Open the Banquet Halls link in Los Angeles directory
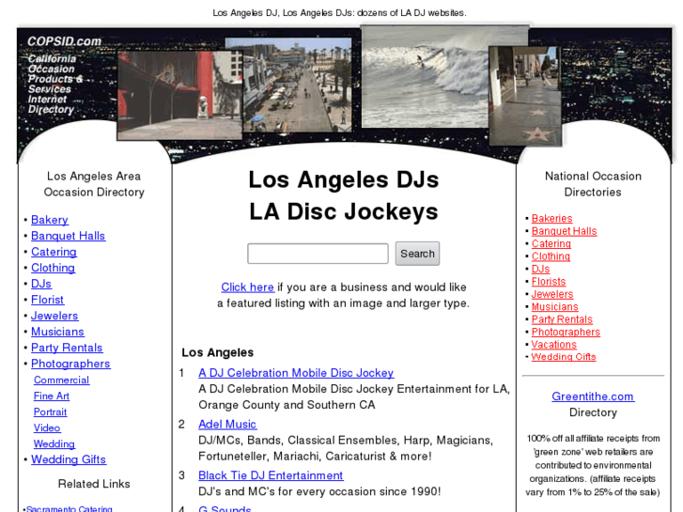This screenshot has height=512, width=683. [x=68, y=236]
